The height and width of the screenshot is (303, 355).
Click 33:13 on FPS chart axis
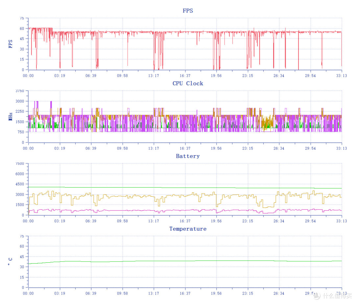[342, 76]
